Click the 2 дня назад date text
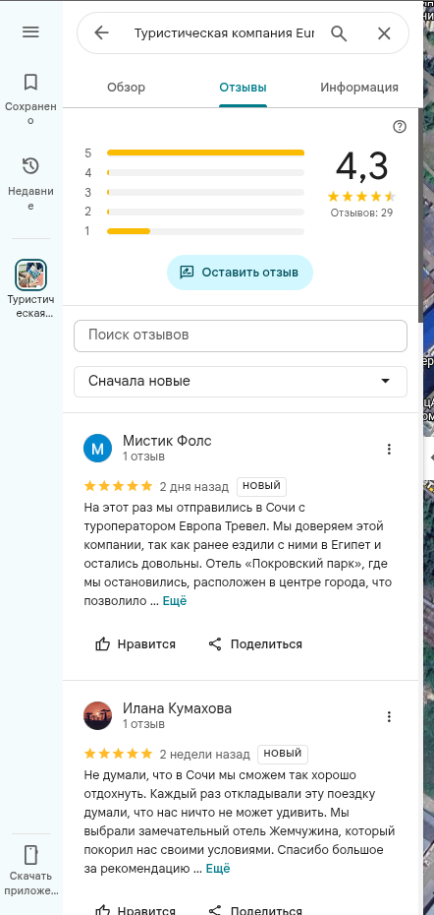This screenshot has height=915, width=434. [193, 486]
